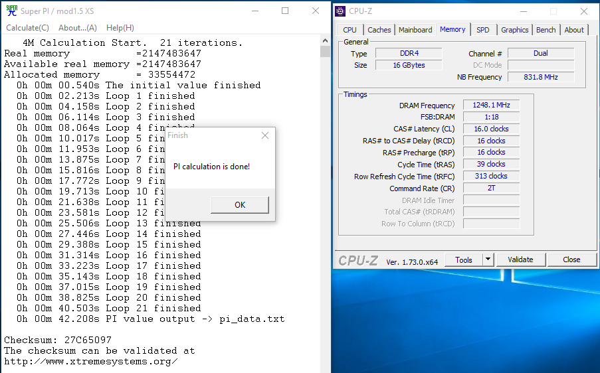Open the Calculate(C) menu

27,28
